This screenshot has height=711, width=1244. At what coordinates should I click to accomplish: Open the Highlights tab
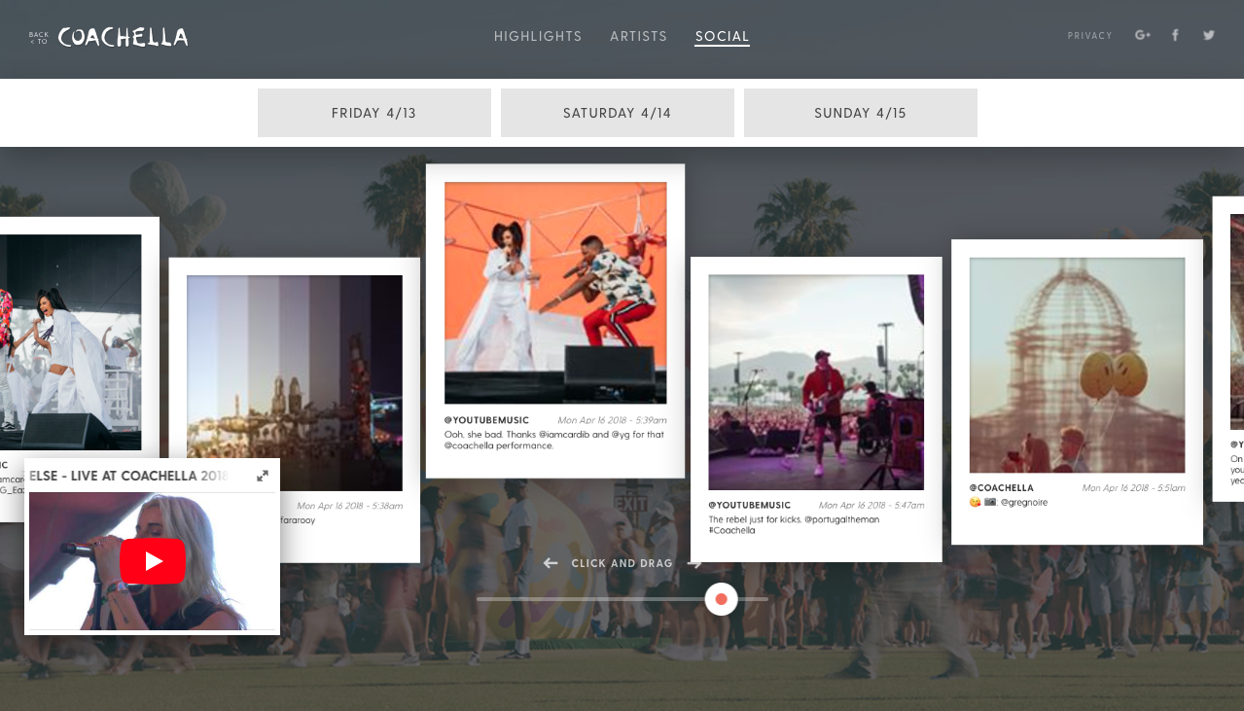coord(538,36)
